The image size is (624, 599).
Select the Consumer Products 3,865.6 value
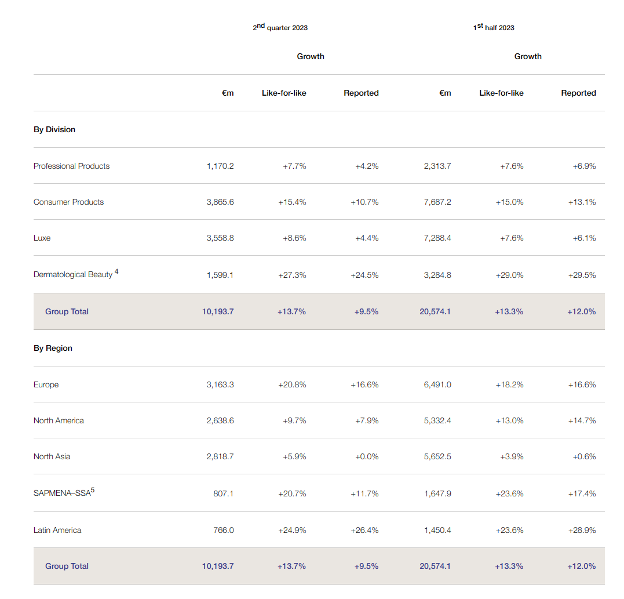pos(220,202)
